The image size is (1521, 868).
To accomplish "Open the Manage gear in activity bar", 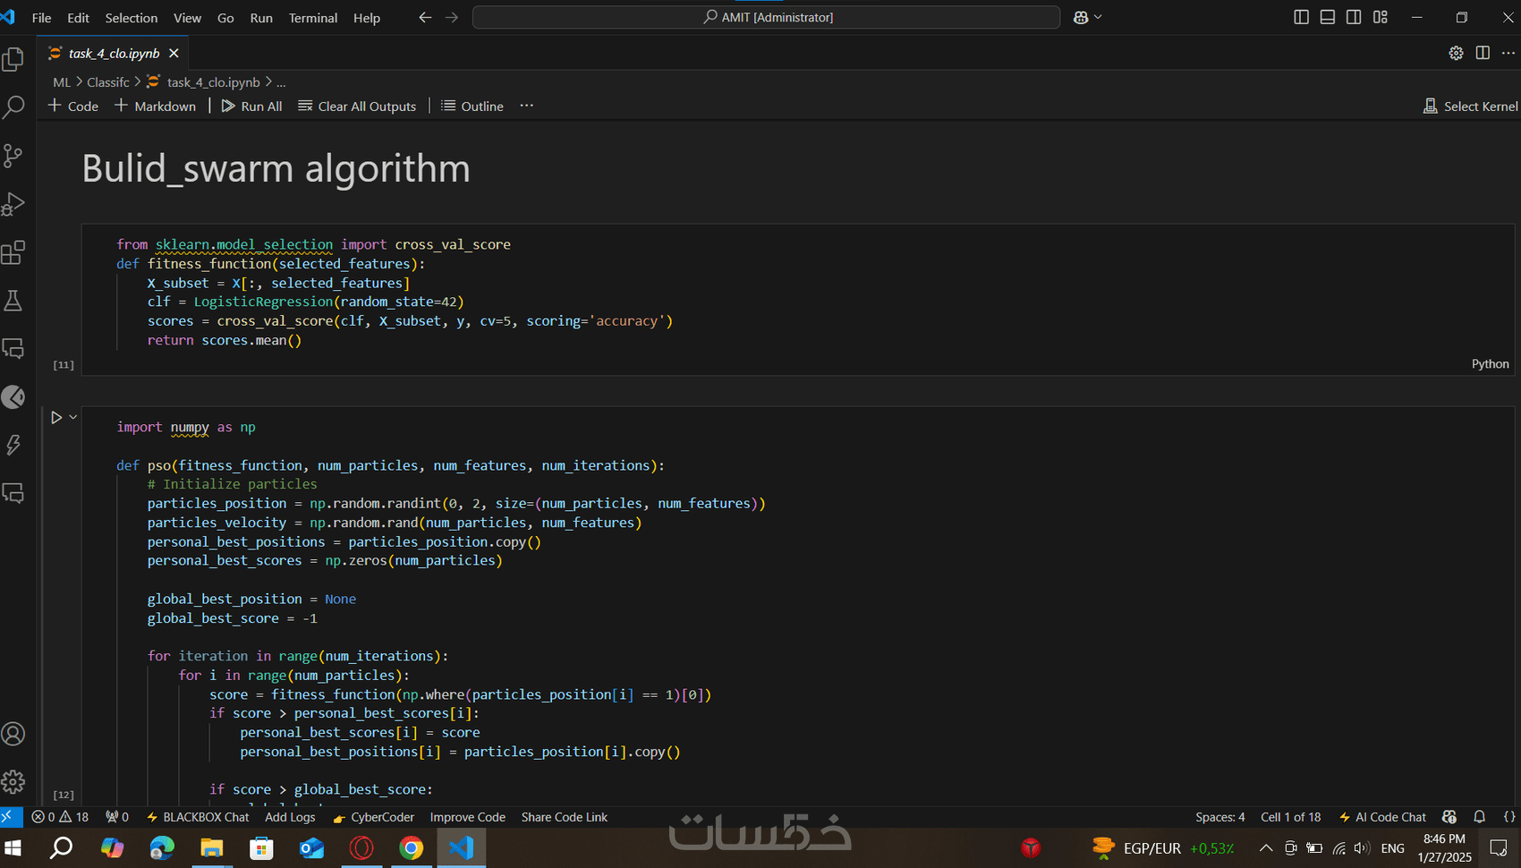I will tap(13, 782).
